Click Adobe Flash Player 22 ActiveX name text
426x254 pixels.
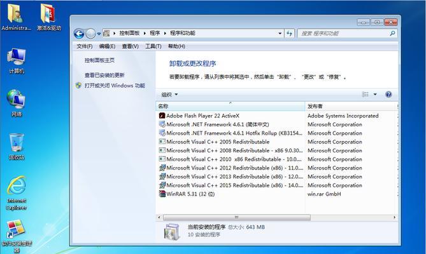(202, 116)
